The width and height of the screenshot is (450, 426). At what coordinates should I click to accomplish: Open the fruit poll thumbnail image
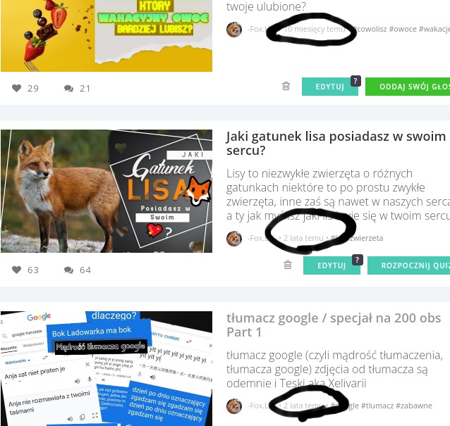tap(107, 35)
